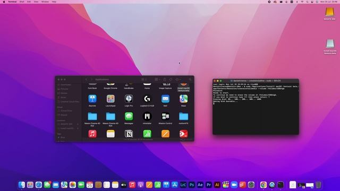Select the Notes app in Finder window
Screen dimensions: 340x191
coord(110,134)
